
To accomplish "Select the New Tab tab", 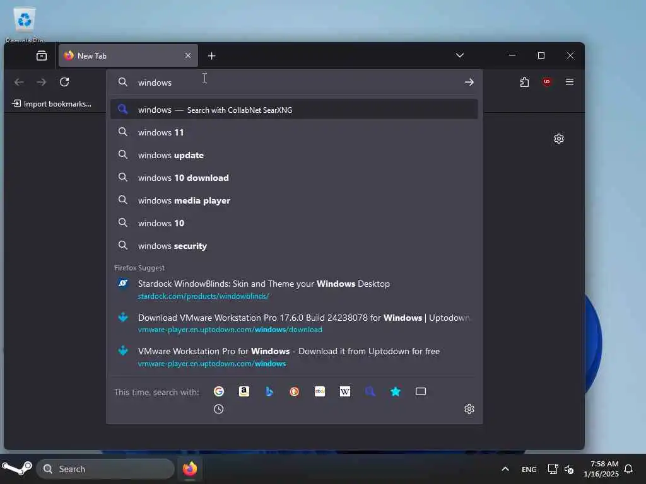I will click(128, 55).
